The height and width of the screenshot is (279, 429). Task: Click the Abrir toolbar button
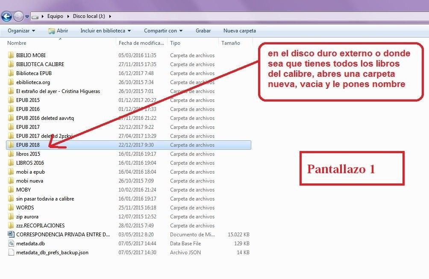(58, 31)
